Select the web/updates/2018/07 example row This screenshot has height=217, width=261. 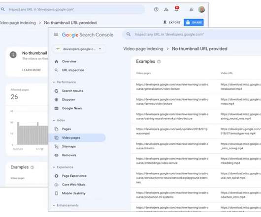coord(196,131)
